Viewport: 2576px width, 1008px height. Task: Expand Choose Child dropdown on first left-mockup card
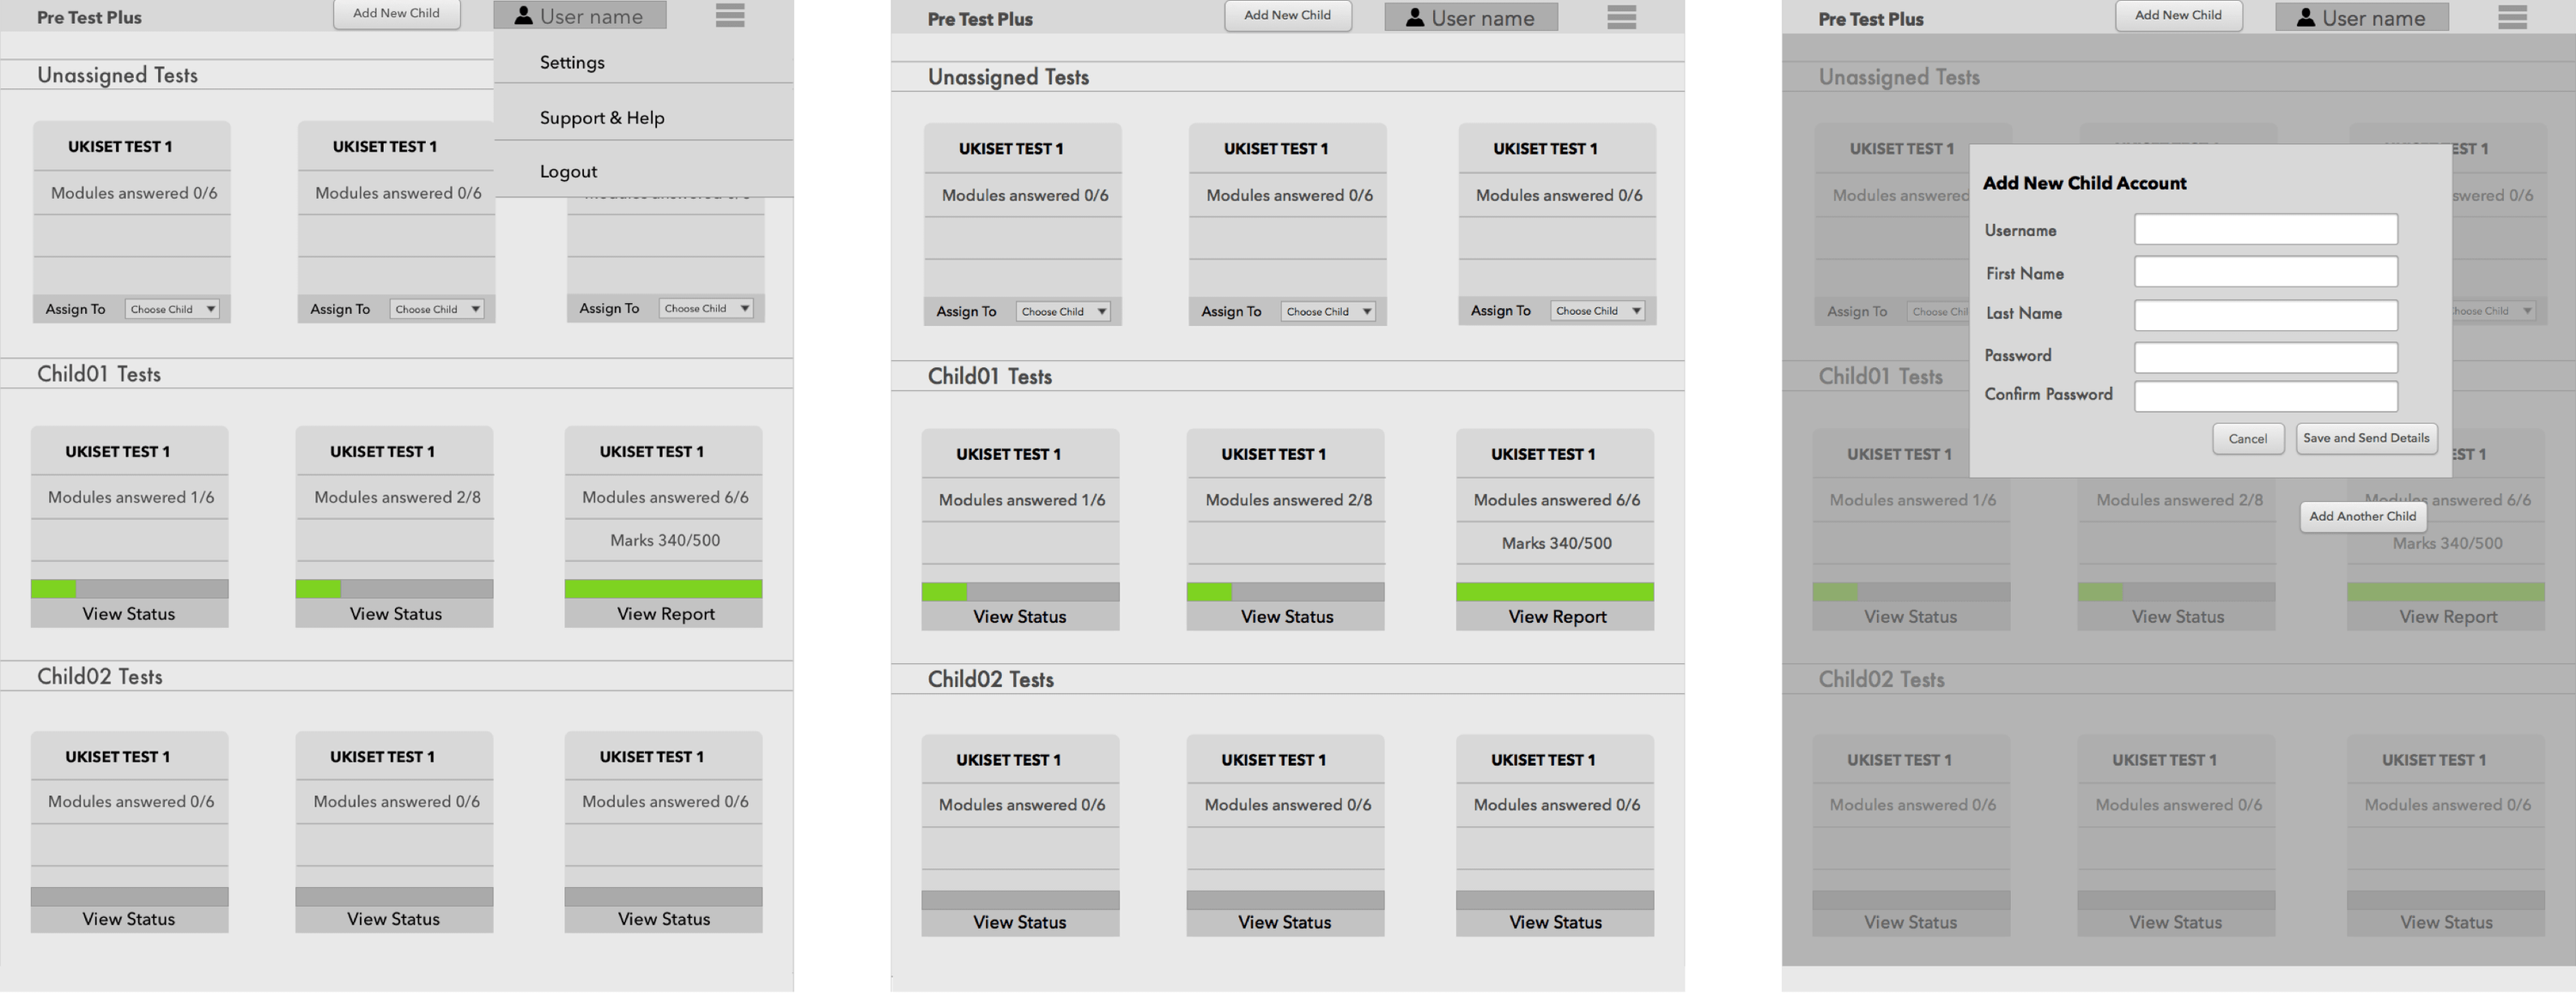coord(172,309)
